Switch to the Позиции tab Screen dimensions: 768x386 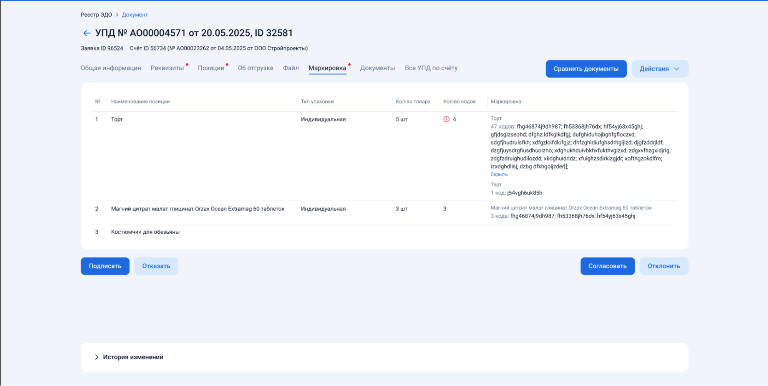[211, 68]
